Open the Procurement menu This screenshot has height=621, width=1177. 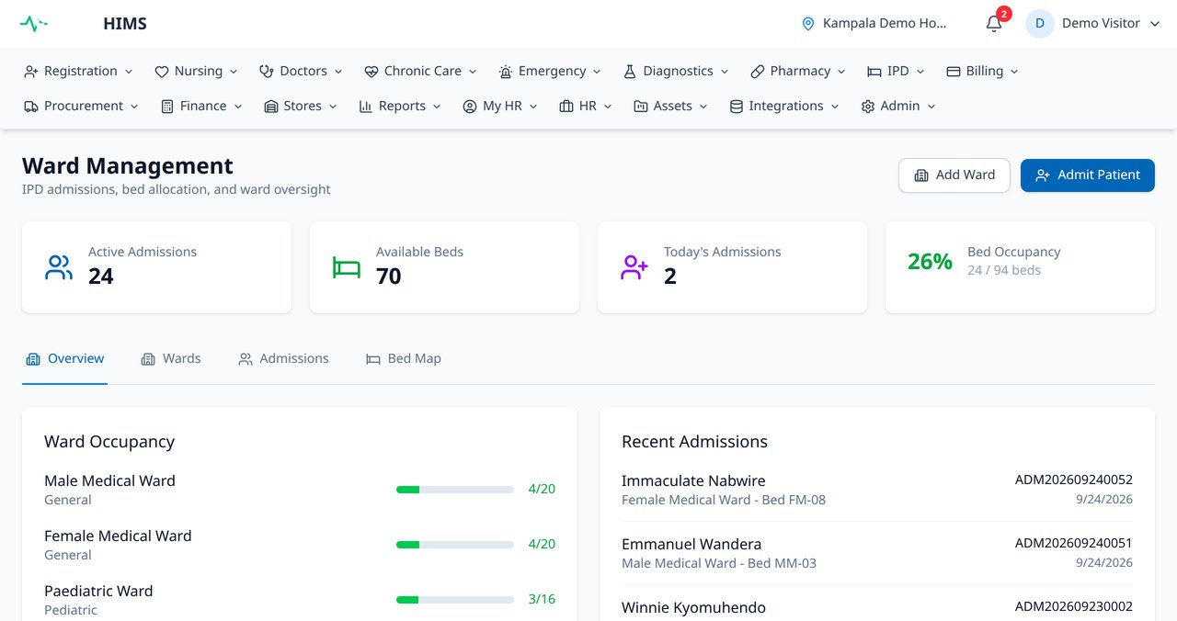pos(81,107)
